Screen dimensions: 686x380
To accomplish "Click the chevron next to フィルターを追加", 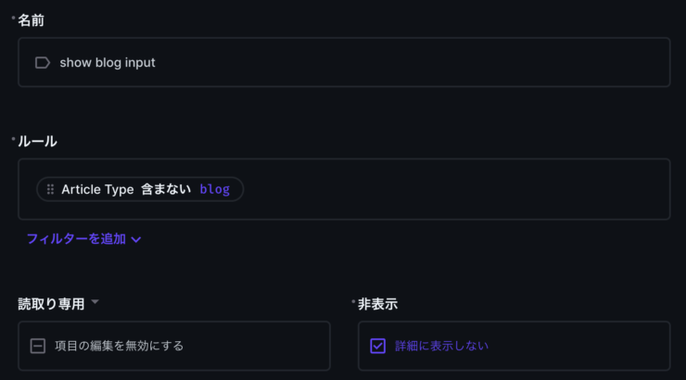I will tap(136, 240).
